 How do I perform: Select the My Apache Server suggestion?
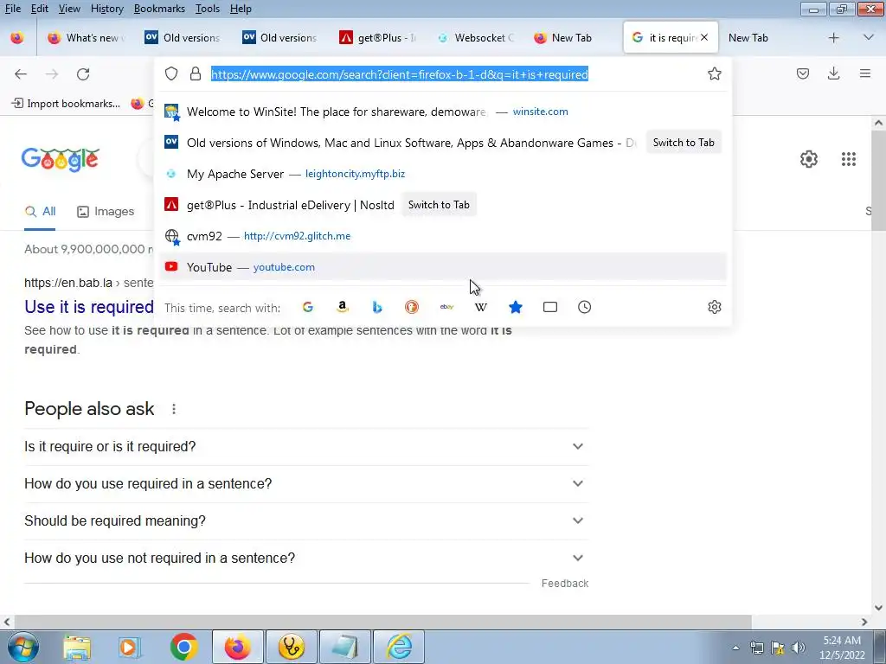(443, 174)
